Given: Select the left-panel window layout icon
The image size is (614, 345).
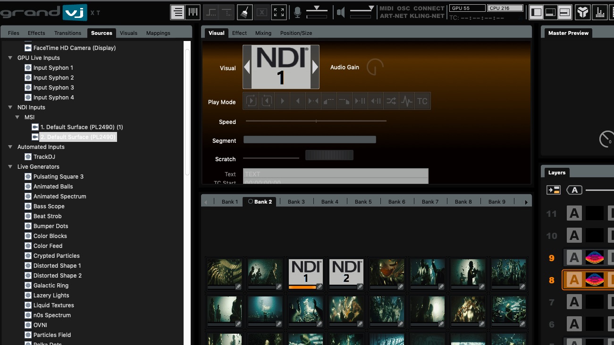Looking at the screenshot, I should 536,12.
